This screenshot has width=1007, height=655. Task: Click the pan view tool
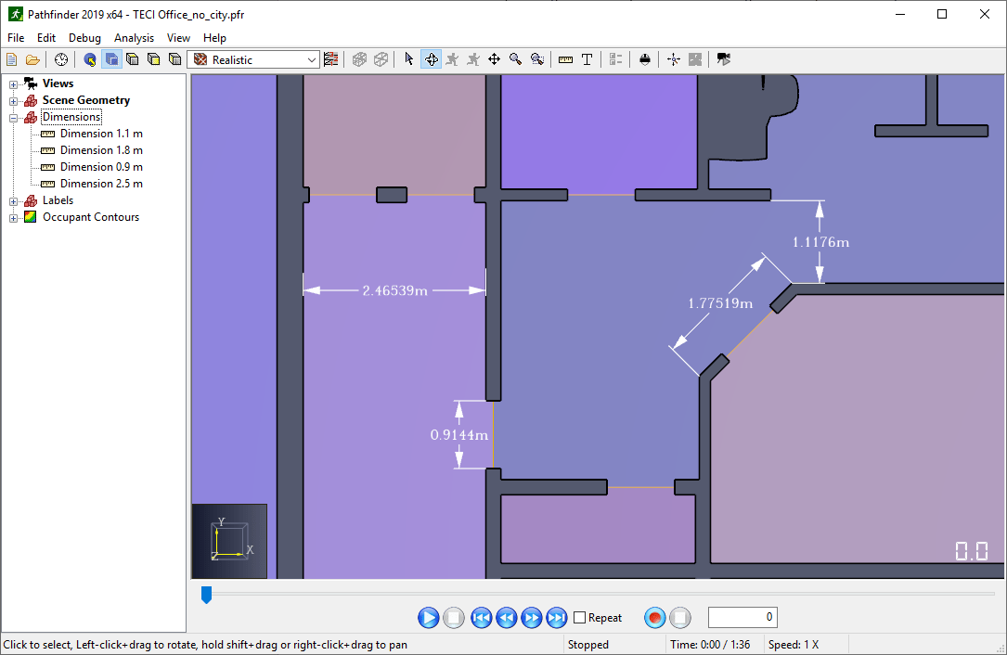tap(494, 59)
